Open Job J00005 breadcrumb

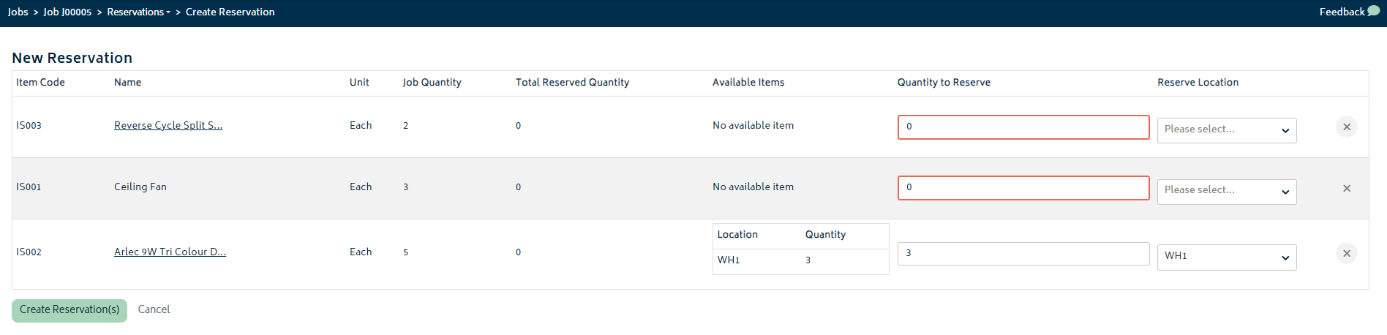[67, 12]
